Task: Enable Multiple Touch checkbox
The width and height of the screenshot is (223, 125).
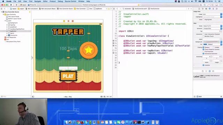Action: click(x=203, y=36)
